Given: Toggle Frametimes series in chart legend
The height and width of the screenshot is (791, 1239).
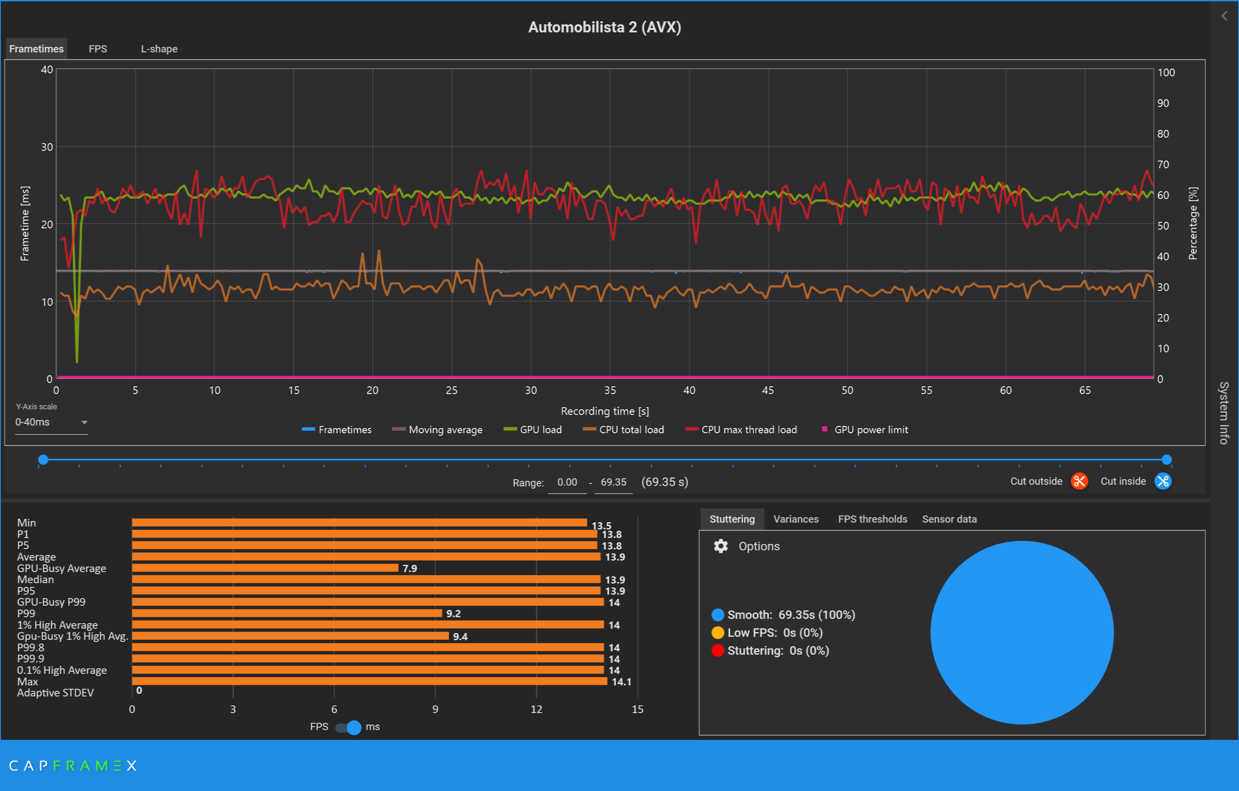Looking at the screenshot, I should point(337,429).
